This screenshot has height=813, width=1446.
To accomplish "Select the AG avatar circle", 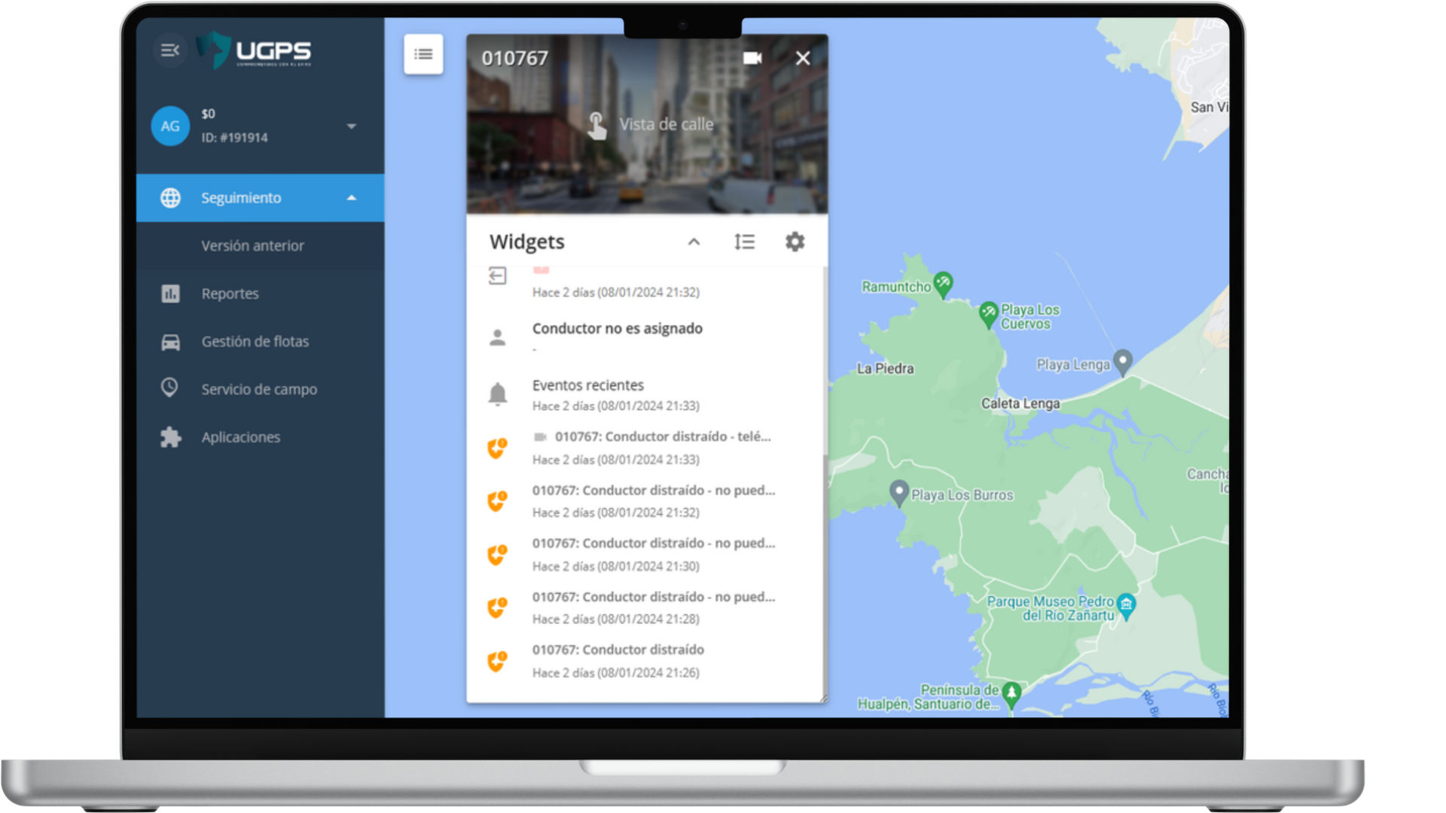I will [169, 126].
